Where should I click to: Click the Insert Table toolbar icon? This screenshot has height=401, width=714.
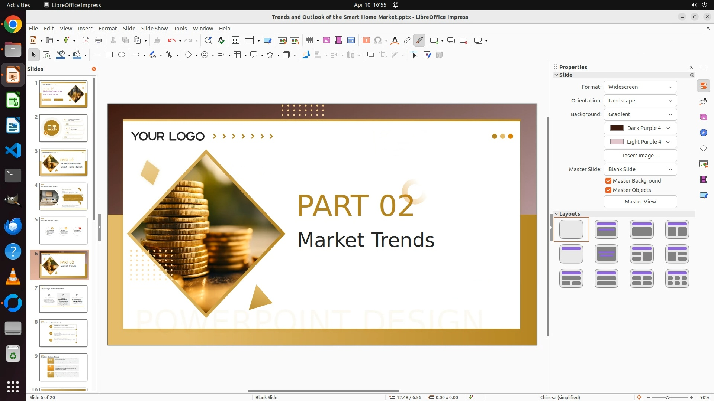pos(309,40)
